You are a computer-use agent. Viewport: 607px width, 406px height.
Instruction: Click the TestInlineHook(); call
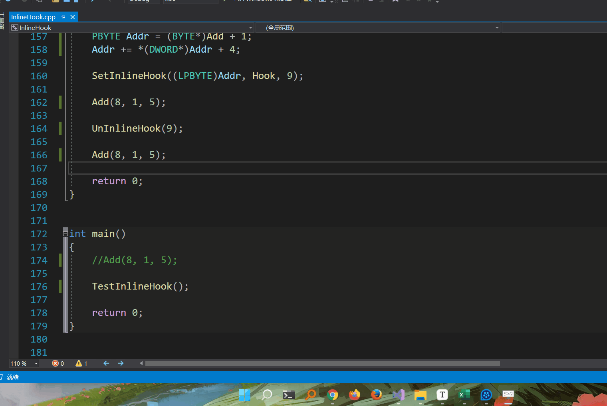click(x=140, y=286)
